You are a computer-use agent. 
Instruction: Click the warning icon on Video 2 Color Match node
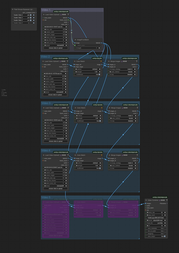tap(101, 61)
